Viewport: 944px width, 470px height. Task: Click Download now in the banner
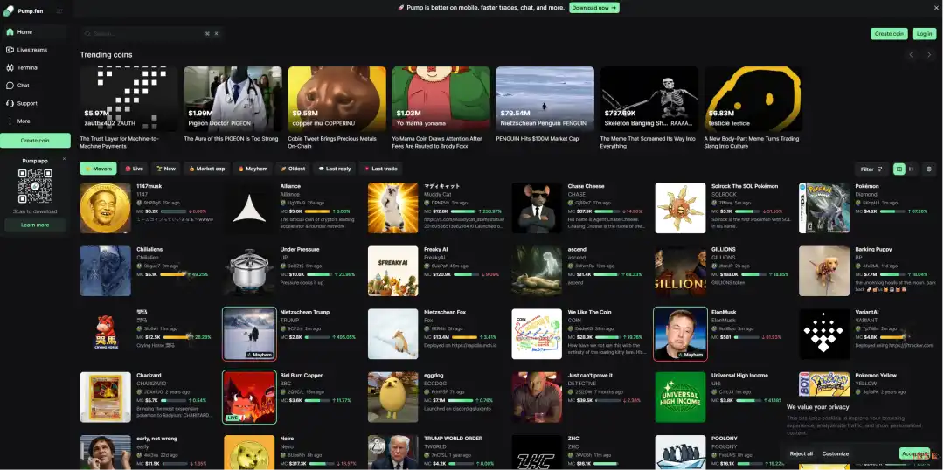594,8
